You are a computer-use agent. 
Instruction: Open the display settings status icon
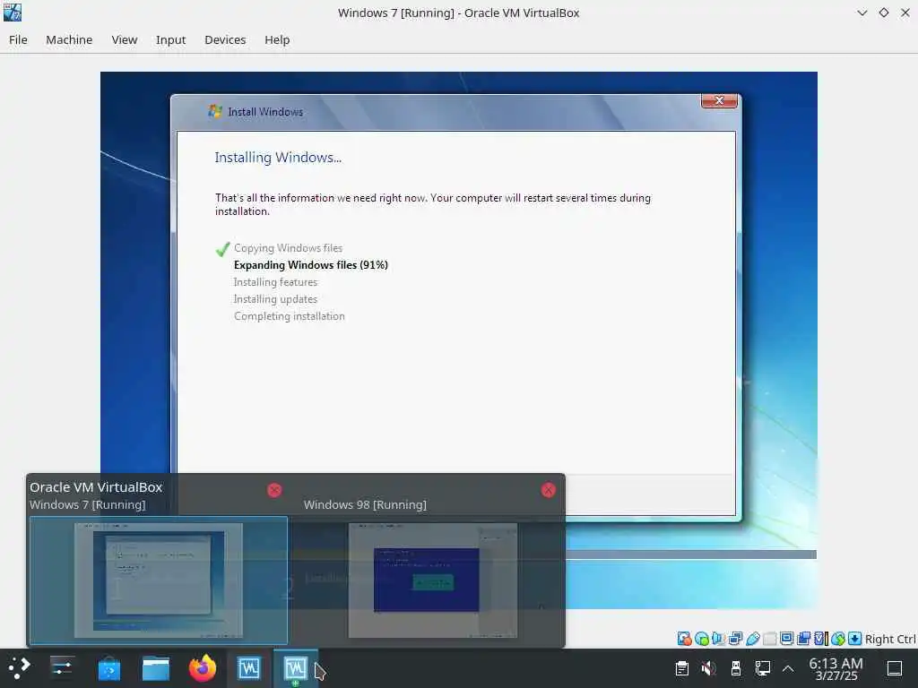(x=787, y=639)
